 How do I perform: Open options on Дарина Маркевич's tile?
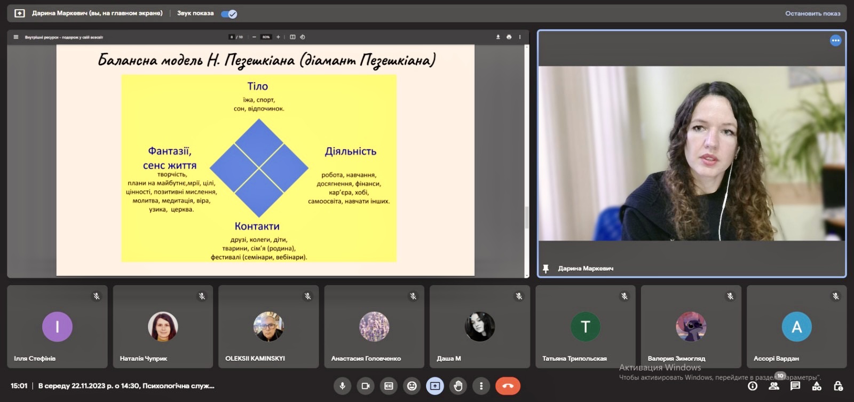click(835, 41)
